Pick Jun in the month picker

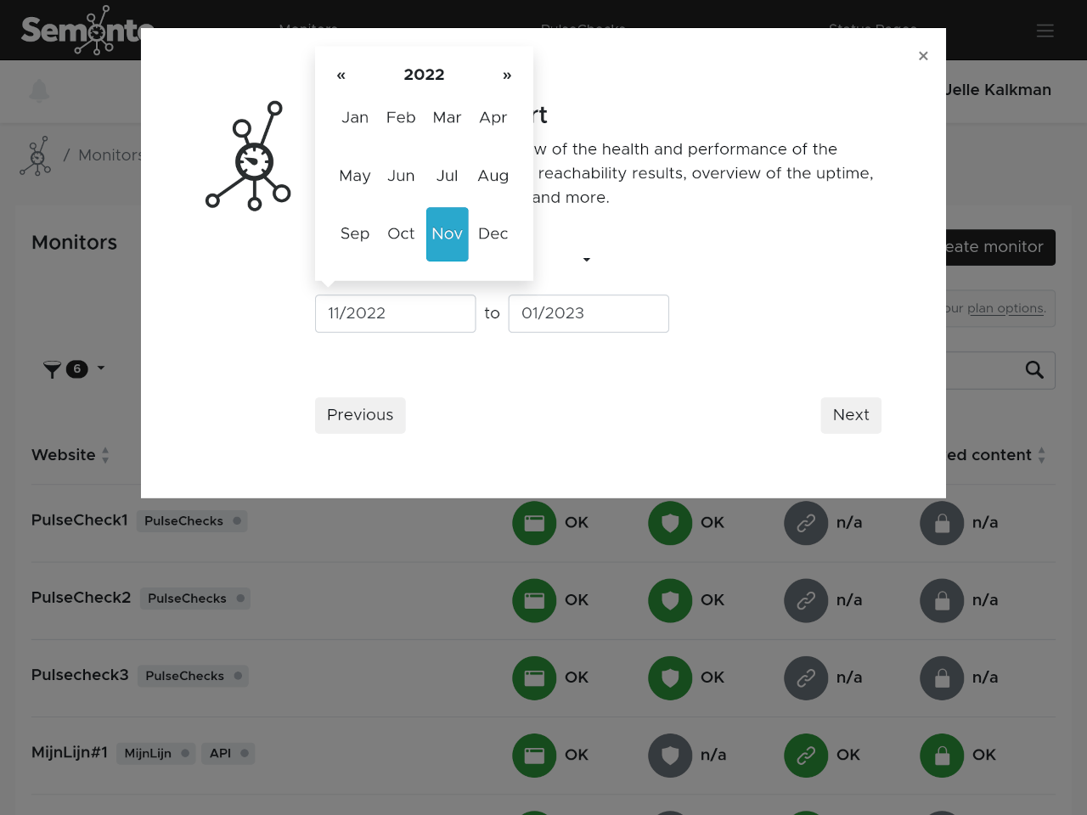coord(401,176)
